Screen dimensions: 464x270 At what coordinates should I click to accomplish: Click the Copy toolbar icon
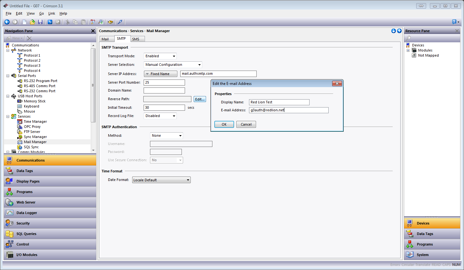coord(75,22)
